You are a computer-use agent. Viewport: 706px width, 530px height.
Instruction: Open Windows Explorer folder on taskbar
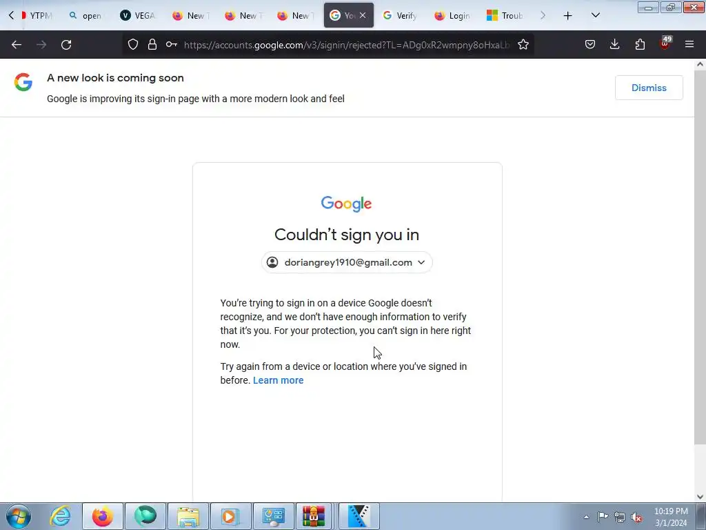pos(188,516)
